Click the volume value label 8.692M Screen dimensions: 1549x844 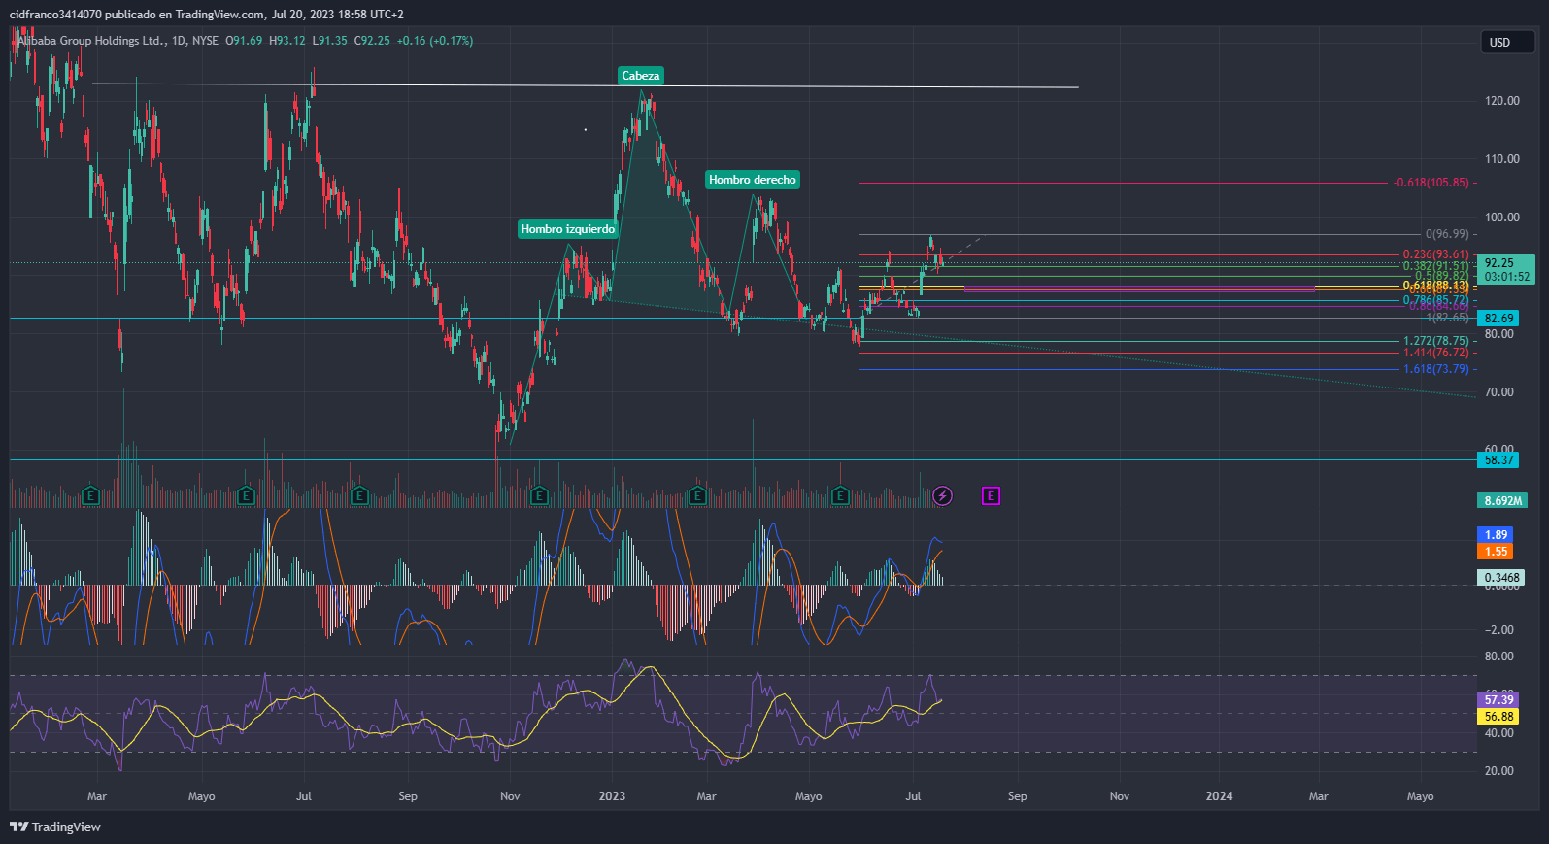1502,501
